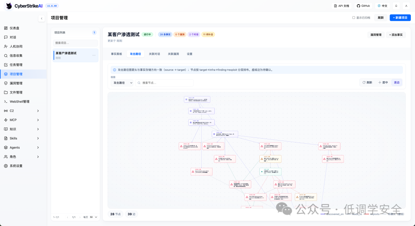Expand the Skills menu chevron
415x226 pixels.
tap(38, 139)
